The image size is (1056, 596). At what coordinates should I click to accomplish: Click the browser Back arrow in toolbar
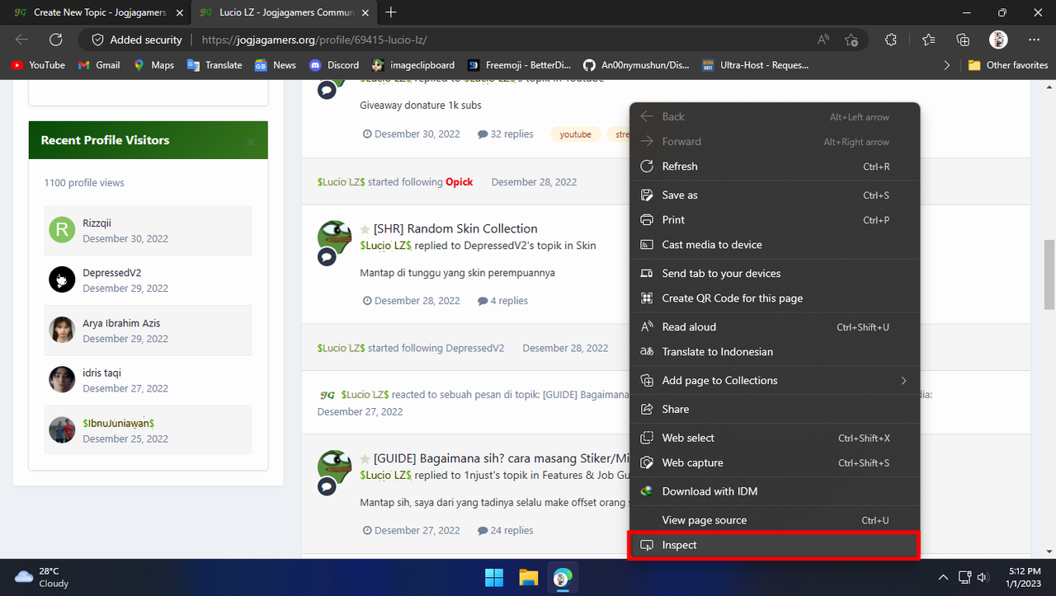22,40
